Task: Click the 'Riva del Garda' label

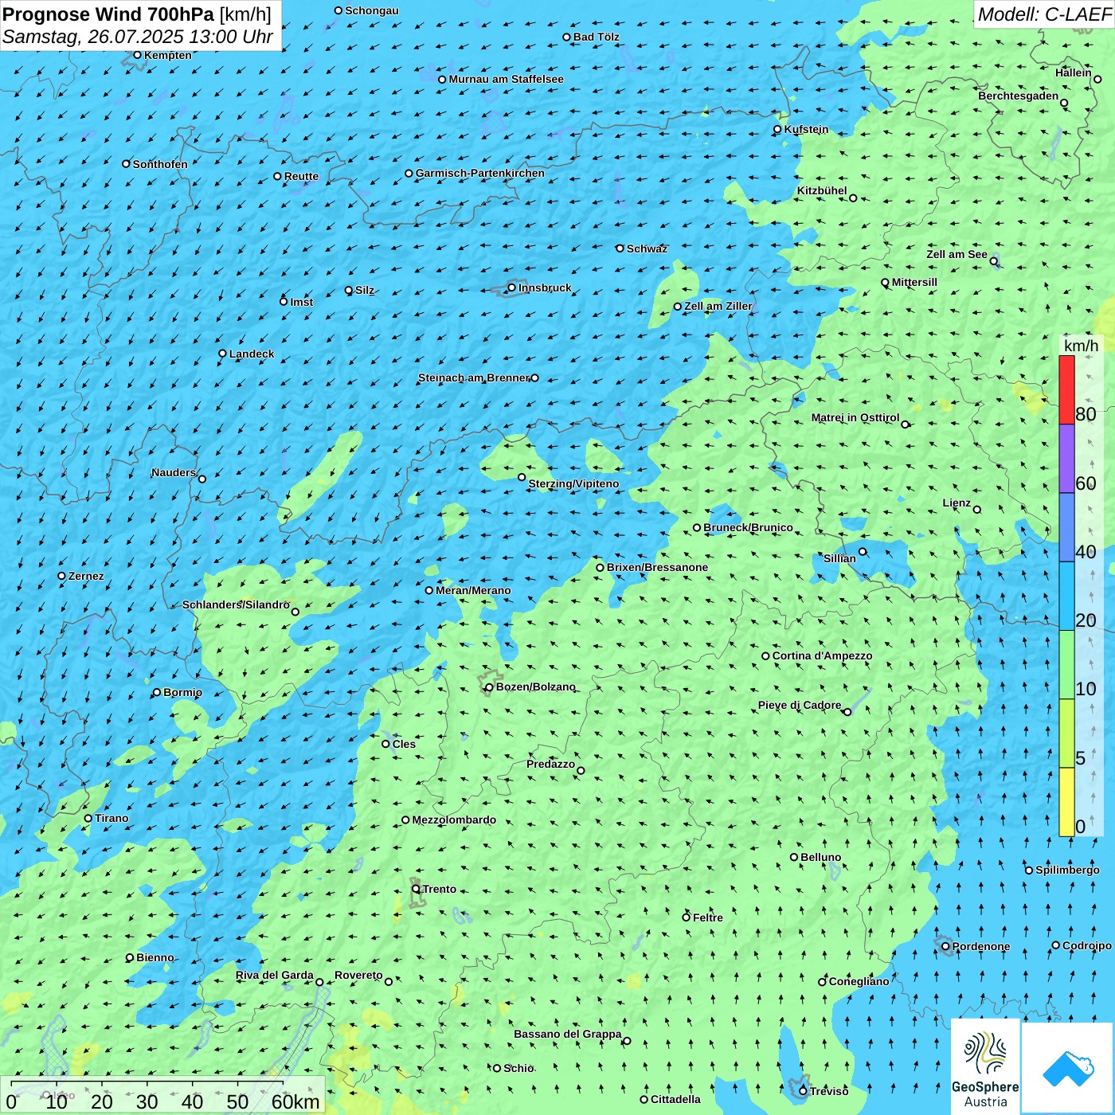Action: point(275,975)
